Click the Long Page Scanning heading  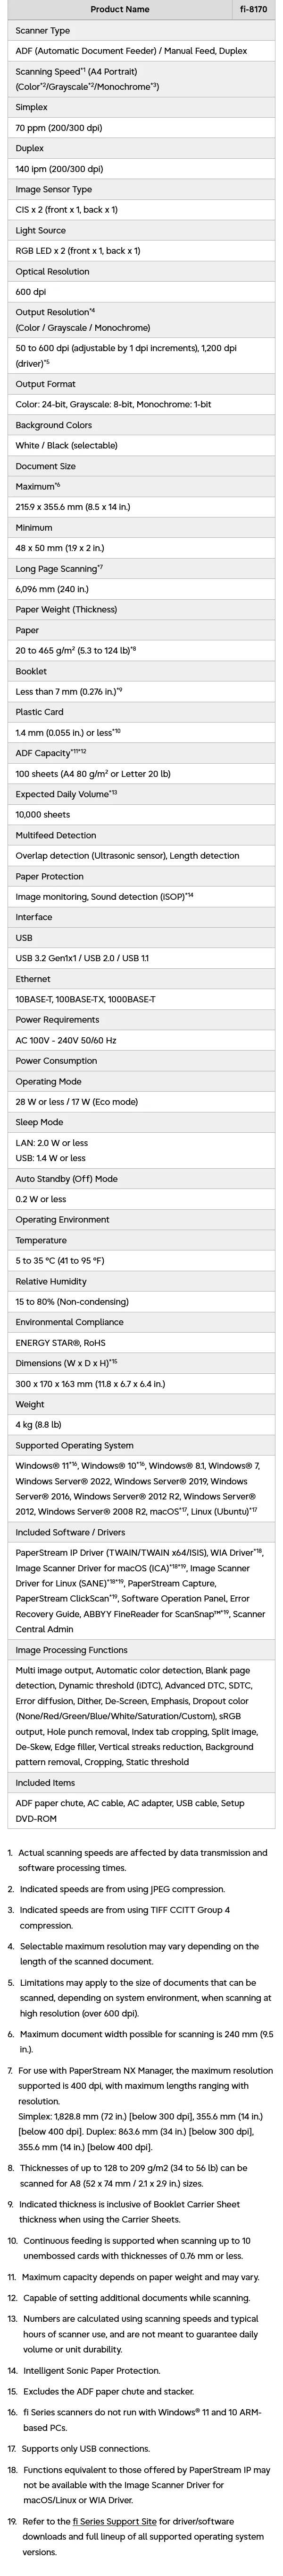coord(59,568)
